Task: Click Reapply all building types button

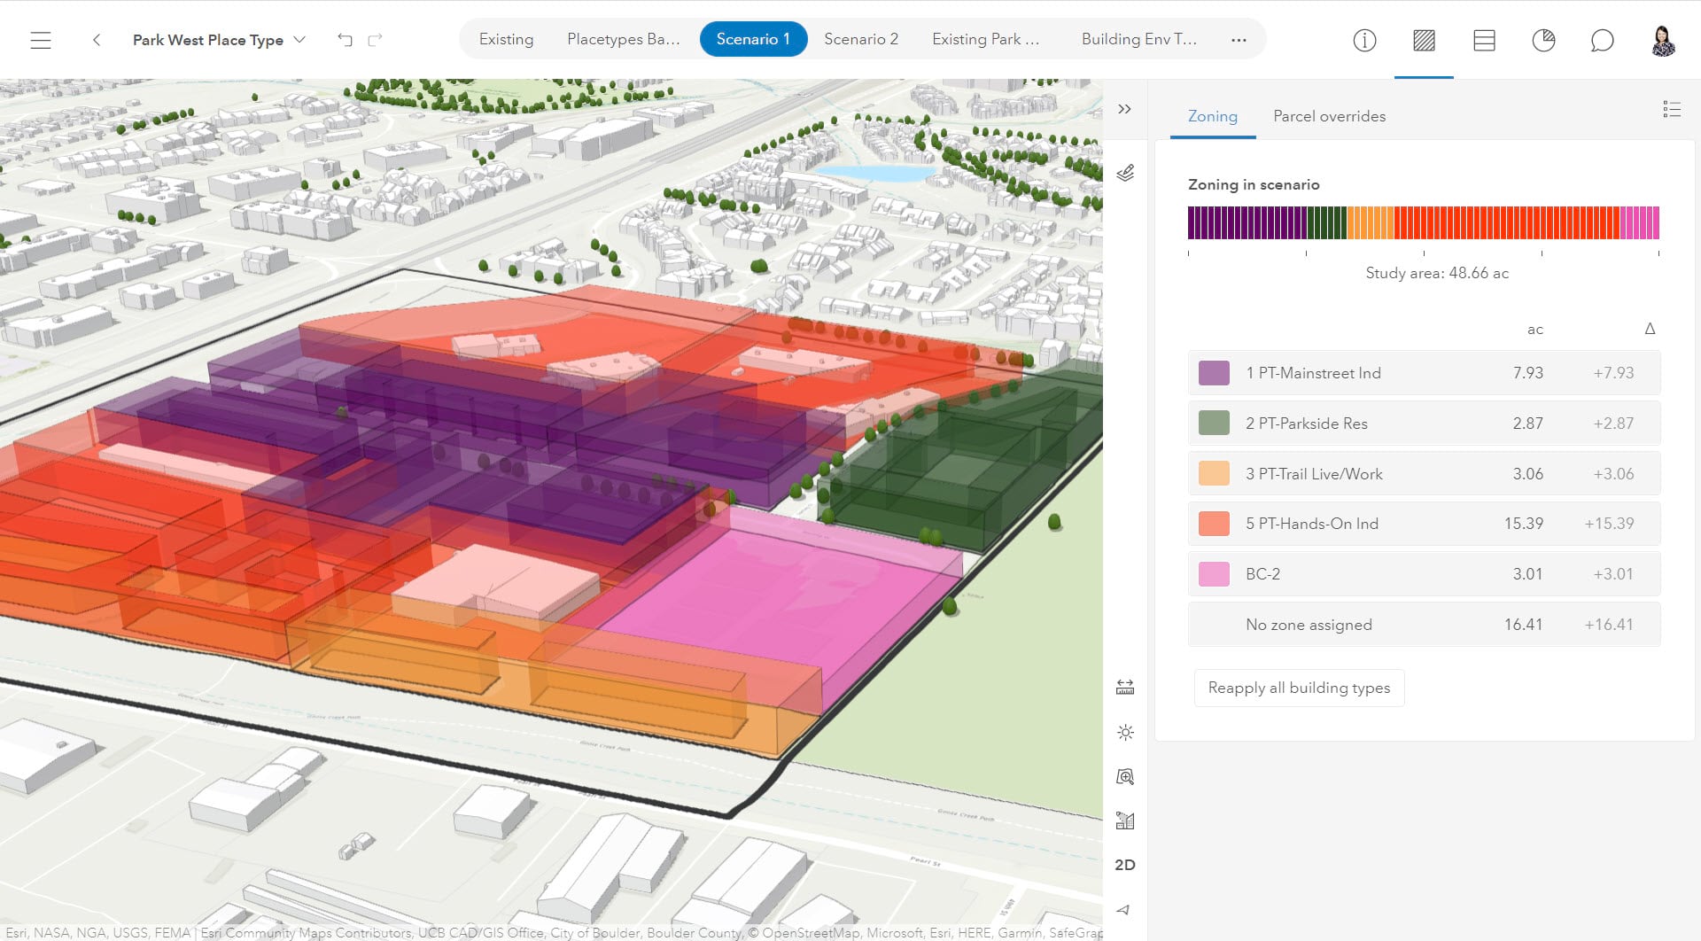Action: (x=1299, y=688)
